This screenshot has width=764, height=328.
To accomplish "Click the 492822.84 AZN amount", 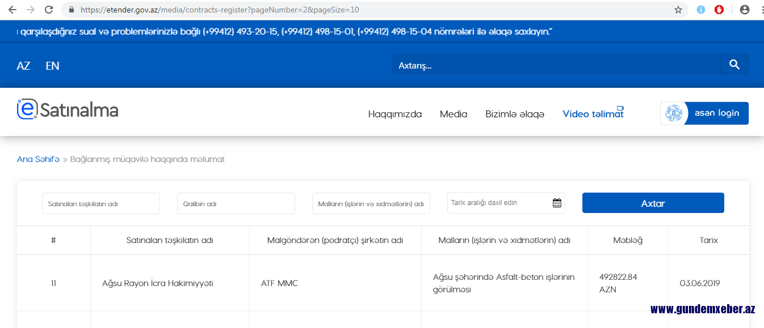I will coord(618,283).
